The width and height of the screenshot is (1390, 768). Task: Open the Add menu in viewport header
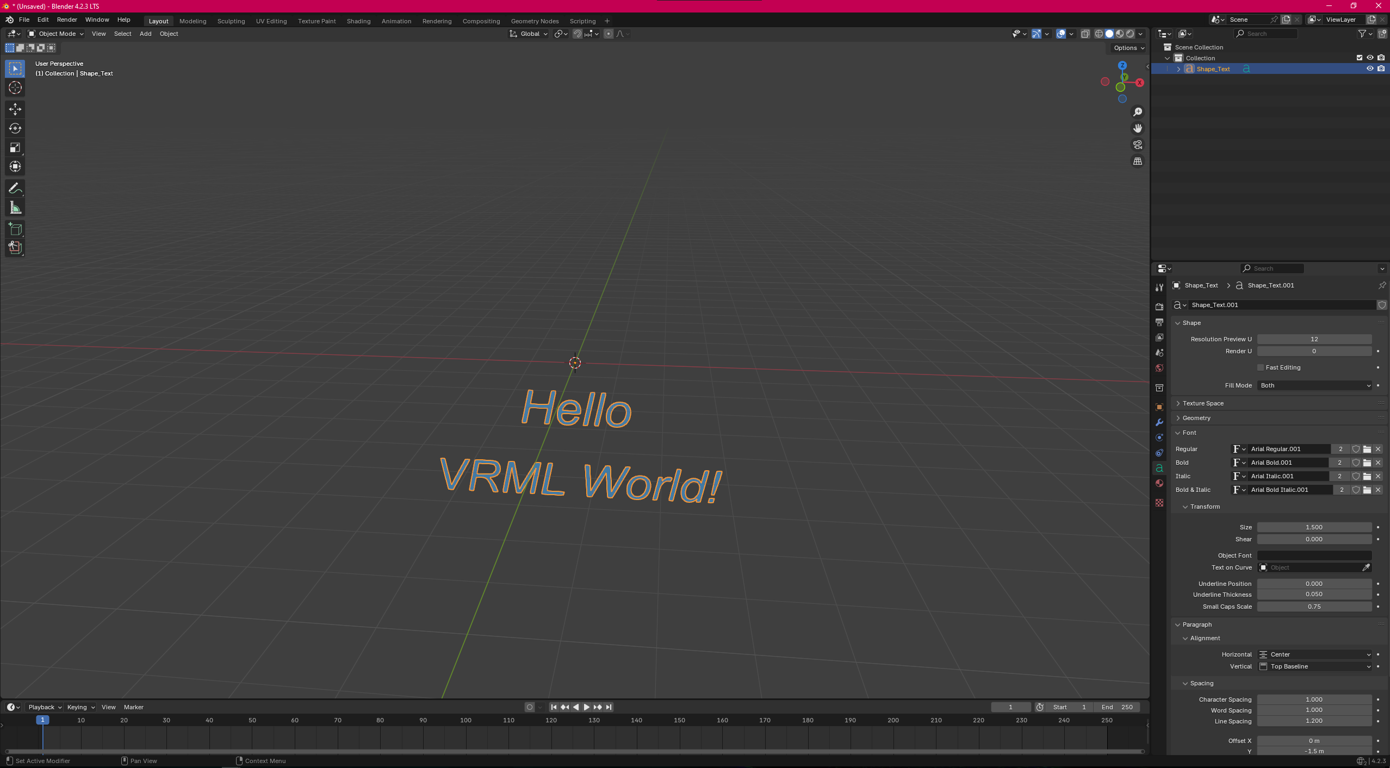point(145,34)
